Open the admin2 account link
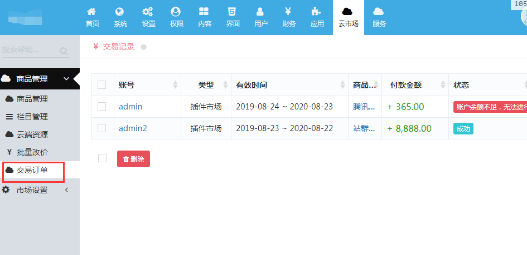 [x=133, y=128]
